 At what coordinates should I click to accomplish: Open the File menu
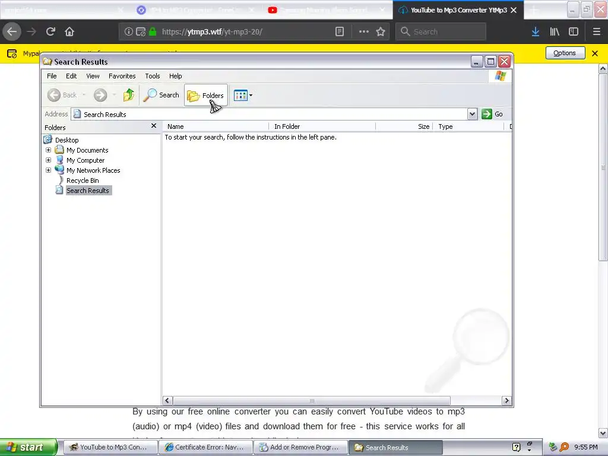[52, 76]
